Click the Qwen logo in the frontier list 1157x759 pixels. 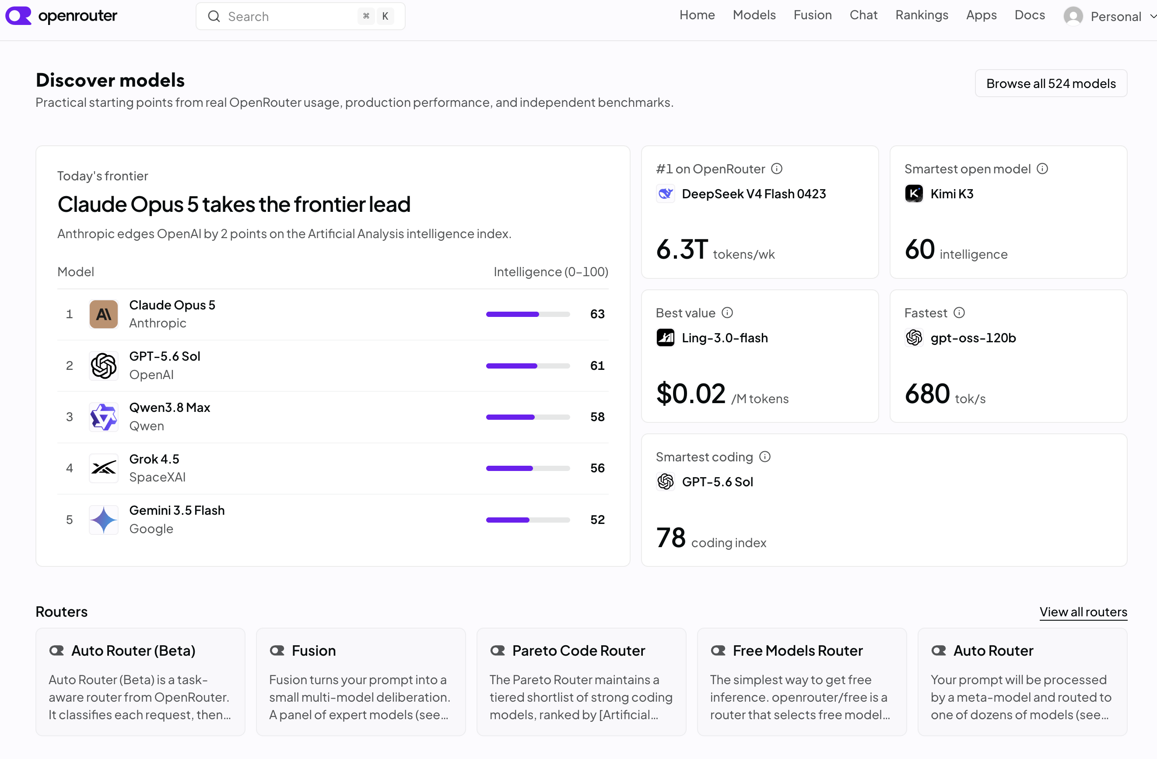[x=104, y=417]
